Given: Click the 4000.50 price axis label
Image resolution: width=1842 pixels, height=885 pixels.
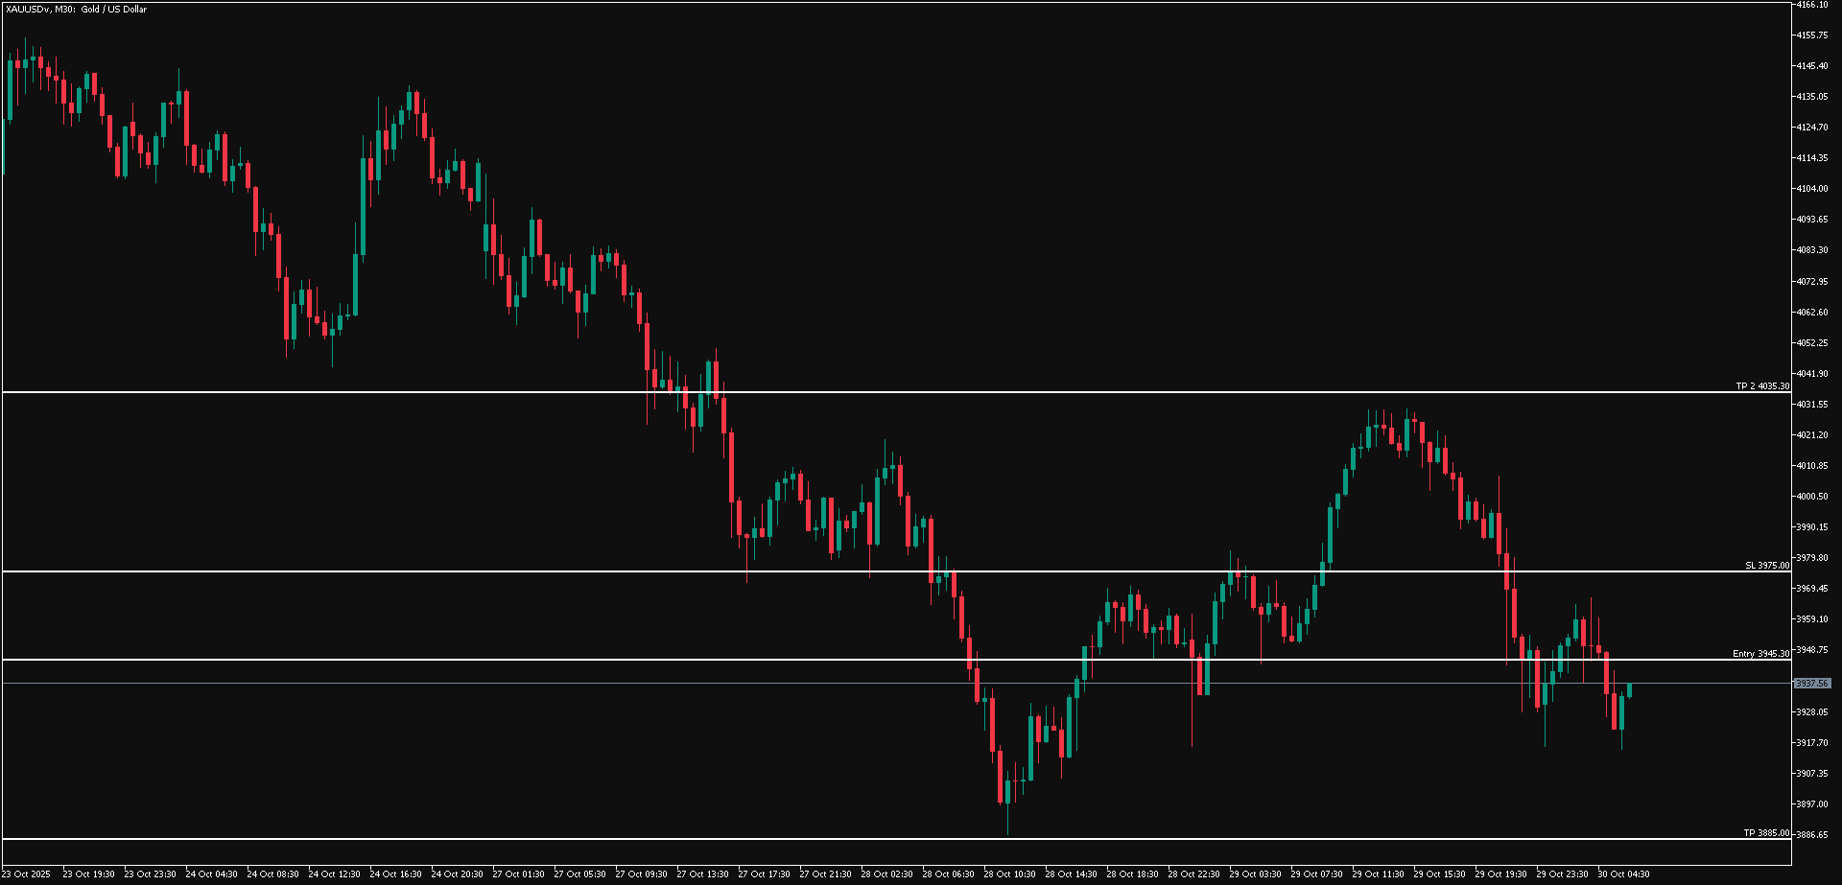Looking at the screenshot, I should pyautogui.click(x=1811, y=497).
